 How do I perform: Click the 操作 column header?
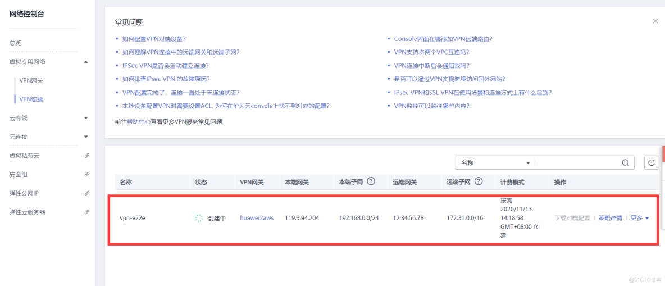tap(560, 182)
